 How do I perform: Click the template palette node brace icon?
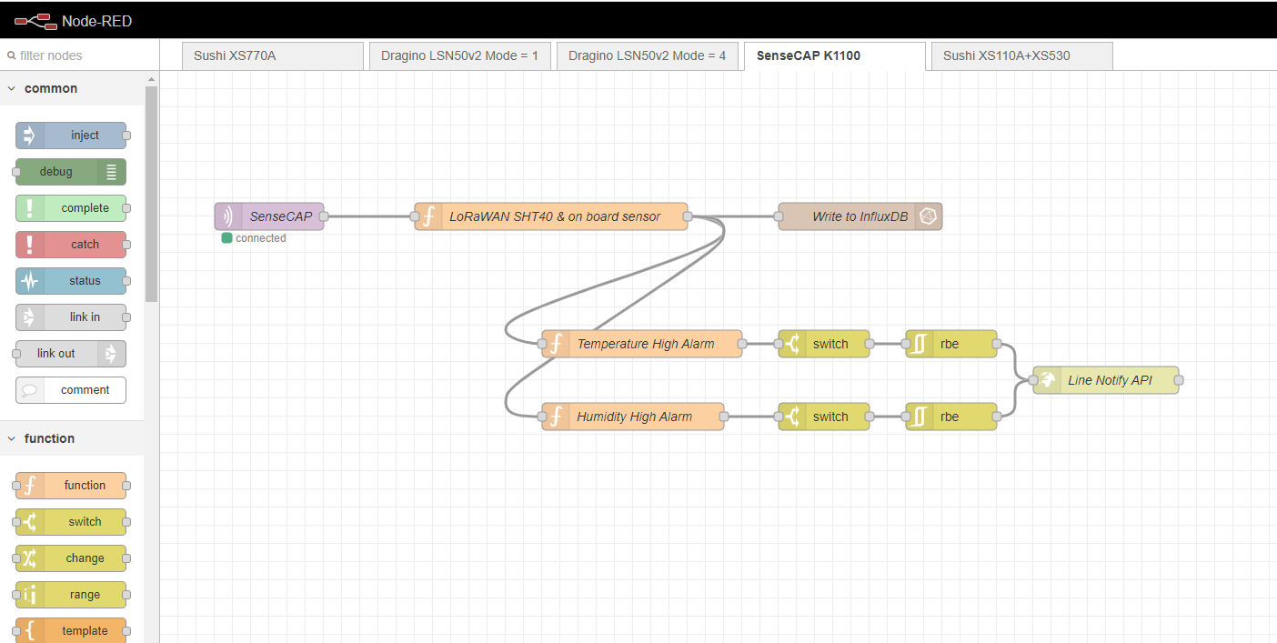[29, 631]
